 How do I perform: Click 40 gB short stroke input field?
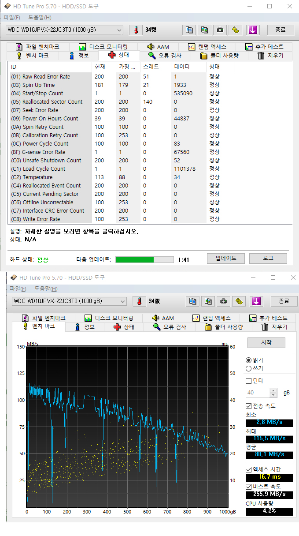258,393
